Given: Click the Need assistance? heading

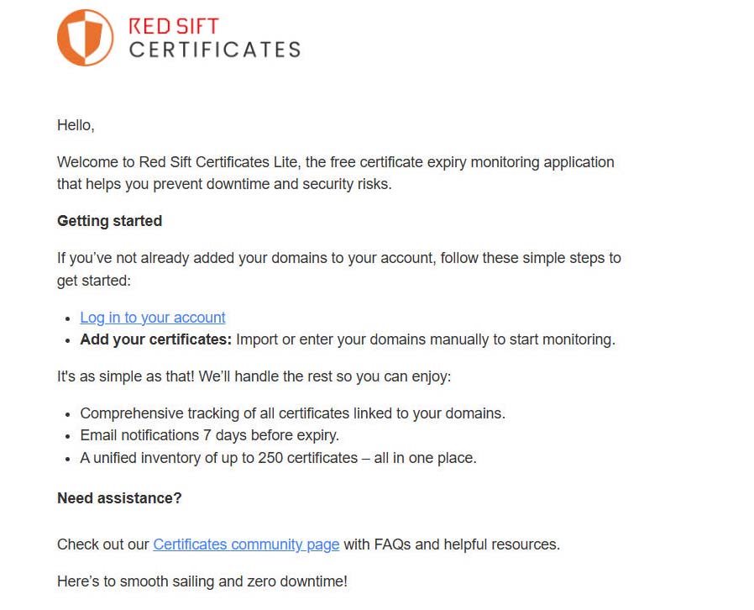Looking at the screenshot, I should point(119,498).
